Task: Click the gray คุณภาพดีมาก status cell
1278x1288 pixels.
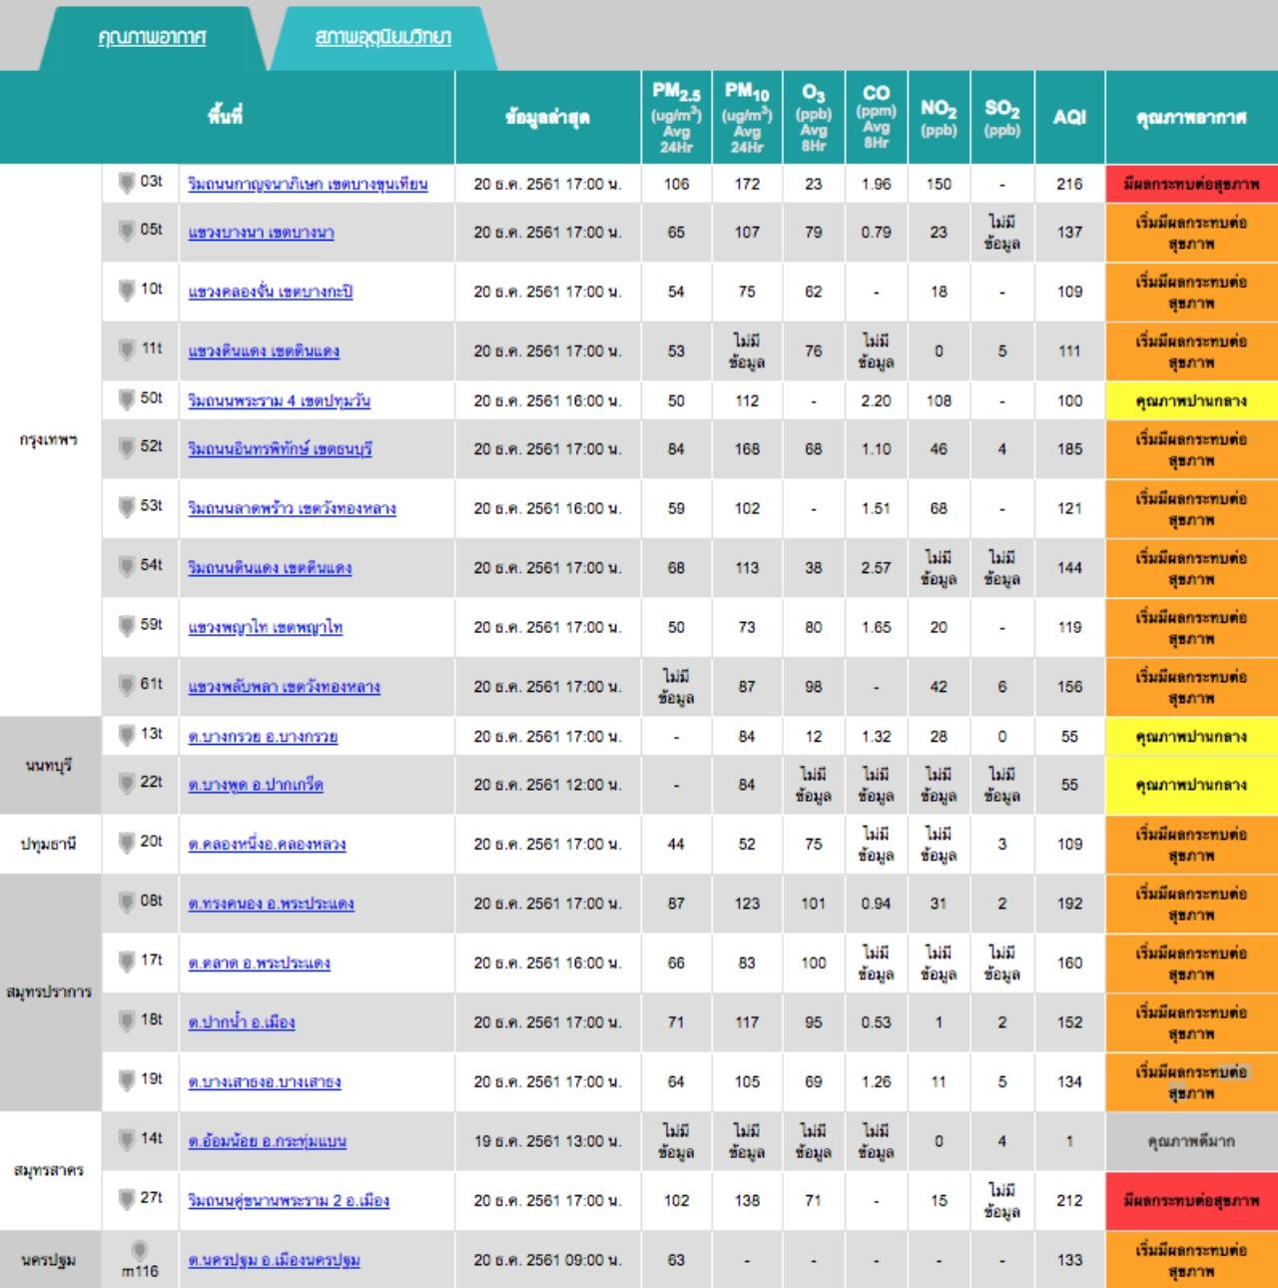Action: [x=1191, y=1141]
